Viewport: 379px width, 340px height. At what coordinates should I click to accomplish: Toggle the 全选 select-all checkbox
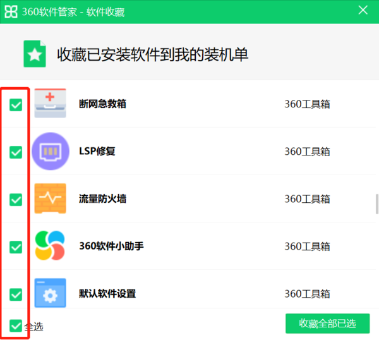click(x=16, y=326)
